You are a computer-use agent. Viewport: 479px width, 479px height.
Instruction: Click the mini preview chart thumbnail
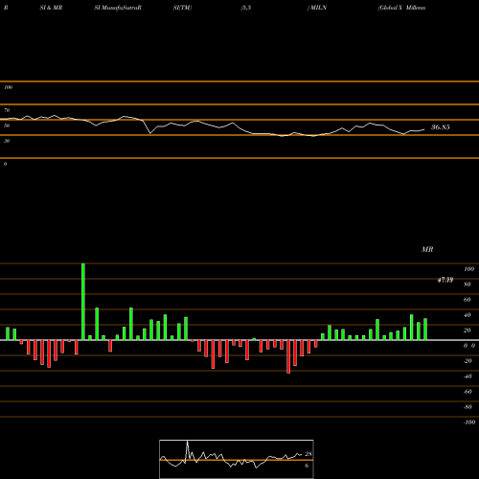click(x=237, y=459)
